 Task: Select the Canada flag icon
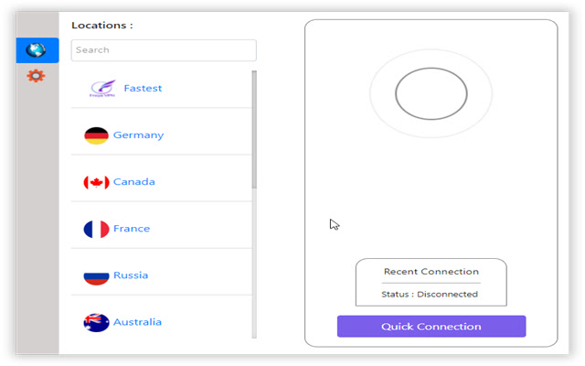(x=96, y=182)
